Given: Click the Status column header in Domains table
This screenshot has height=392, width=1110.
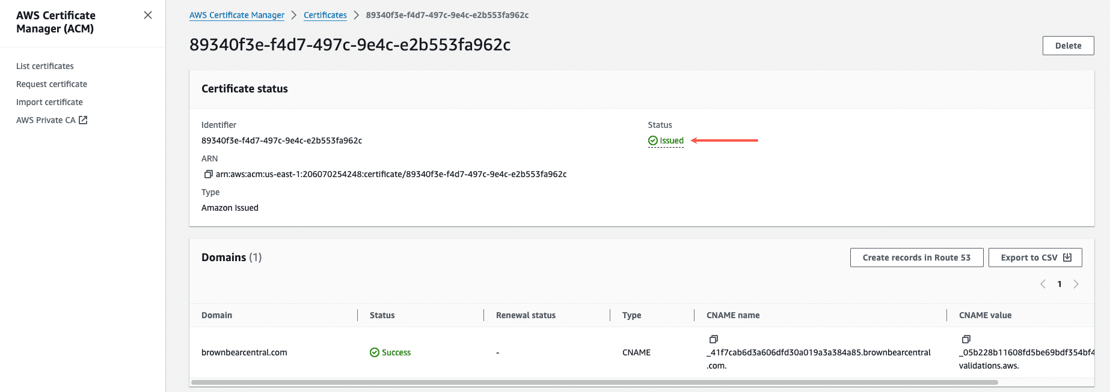Looking at the screenshot, I should [382, 315].
